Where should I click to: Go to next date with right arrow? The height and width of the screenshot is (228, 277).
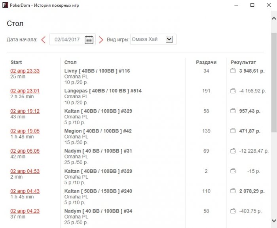point(101,39)
